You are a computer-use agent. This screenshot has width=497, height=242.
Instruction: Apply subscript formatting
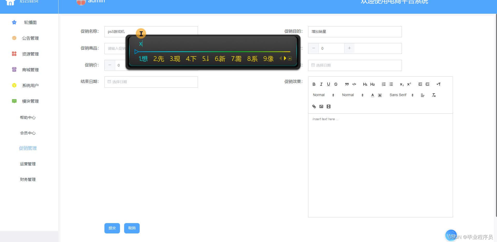tap(402, 84)
